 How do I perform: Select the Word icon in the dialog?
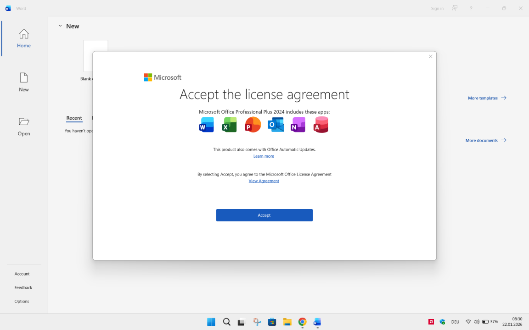pyautogui.click(x=206, y=124)
